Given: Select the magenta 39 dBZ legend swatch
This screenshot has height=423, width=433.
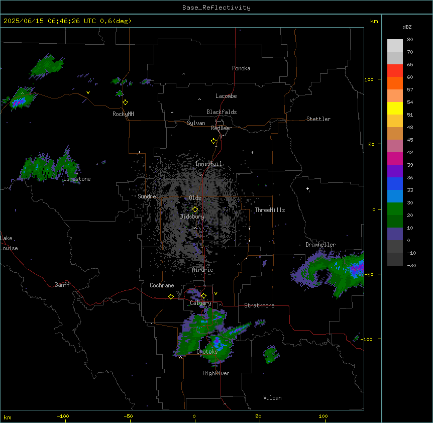Looking at the screenshot, I should click(395, 158).
